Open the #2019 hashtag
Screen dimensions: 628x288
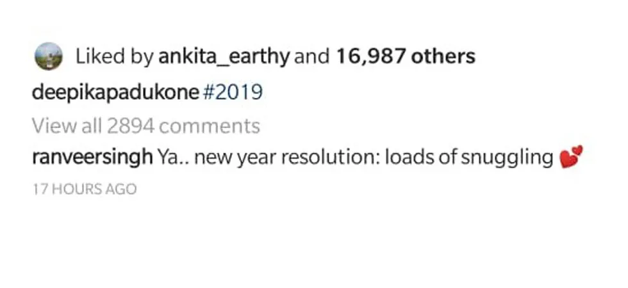click(x=233, y=92)
